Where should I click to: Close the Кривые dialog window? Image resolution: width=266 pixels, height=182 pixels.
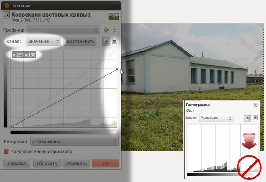7,6
